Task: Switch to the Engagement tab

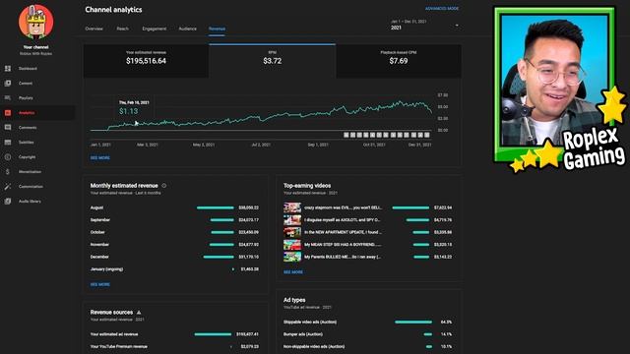Action: pyautogui.click(x=155, y=29)
